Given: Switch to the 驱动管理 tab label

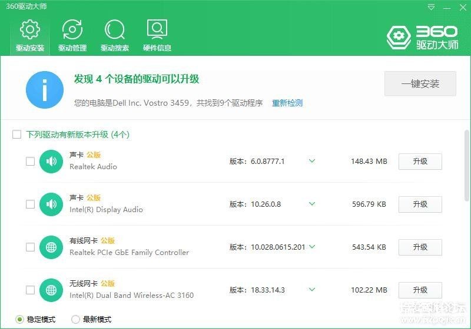Looking at the screenshot, I should pyautogui.click(x=72, y=48).
